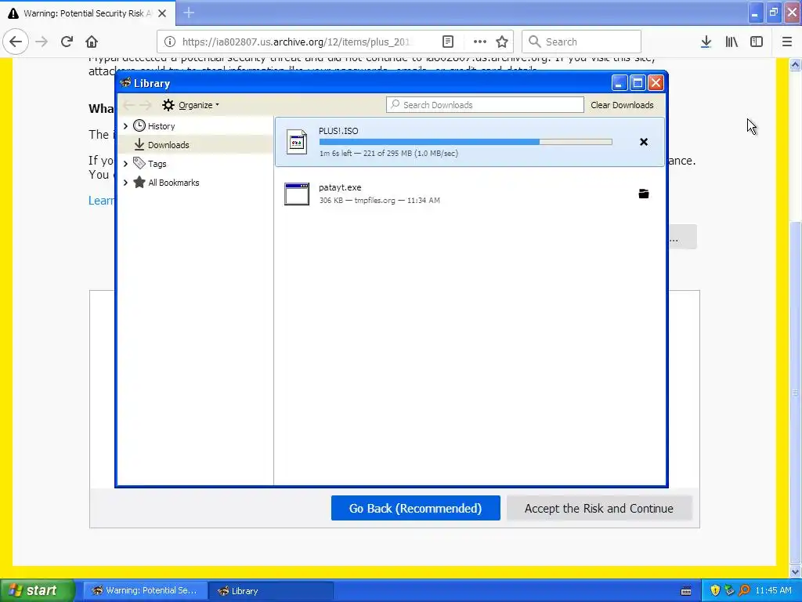Click the patayt.exe file icon

tap(297, 194)
